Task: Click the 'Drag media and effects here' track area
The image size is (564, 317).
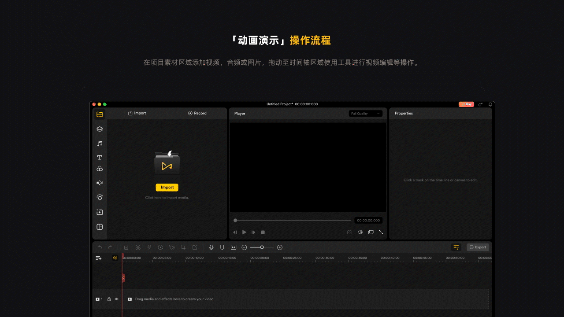Action: 306,299
